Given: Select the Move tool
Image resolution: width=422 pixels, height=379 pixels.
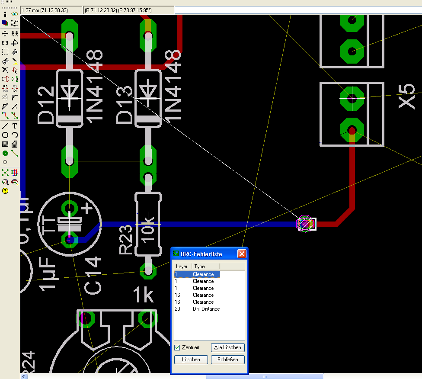Looking at the screenshot, I should click(5, 33).
